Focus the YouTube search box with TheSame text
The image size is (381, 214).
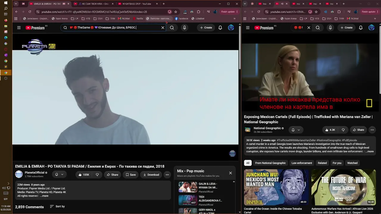click(113, 28)
